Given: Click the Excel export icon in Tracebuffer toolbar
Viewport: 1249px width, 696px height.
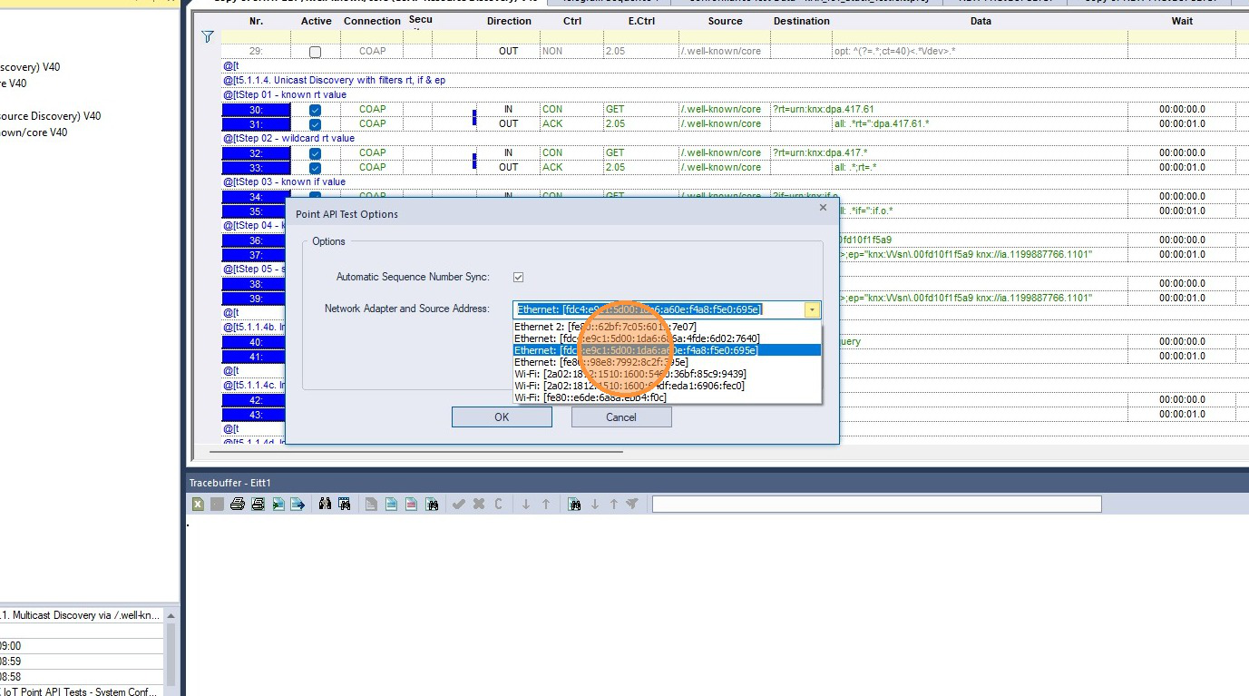Looking at the screenshot, I should coord(198,505).
